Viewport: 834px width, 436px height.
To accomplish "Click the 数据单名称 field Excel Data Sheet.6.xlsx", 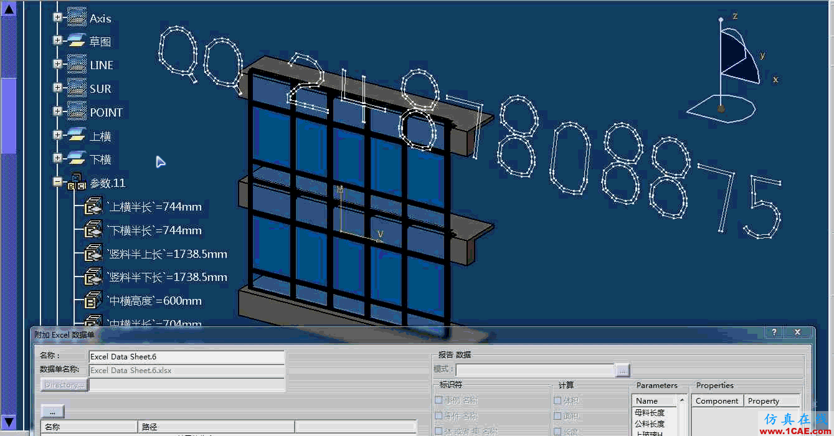I will (x=186, y=371).
